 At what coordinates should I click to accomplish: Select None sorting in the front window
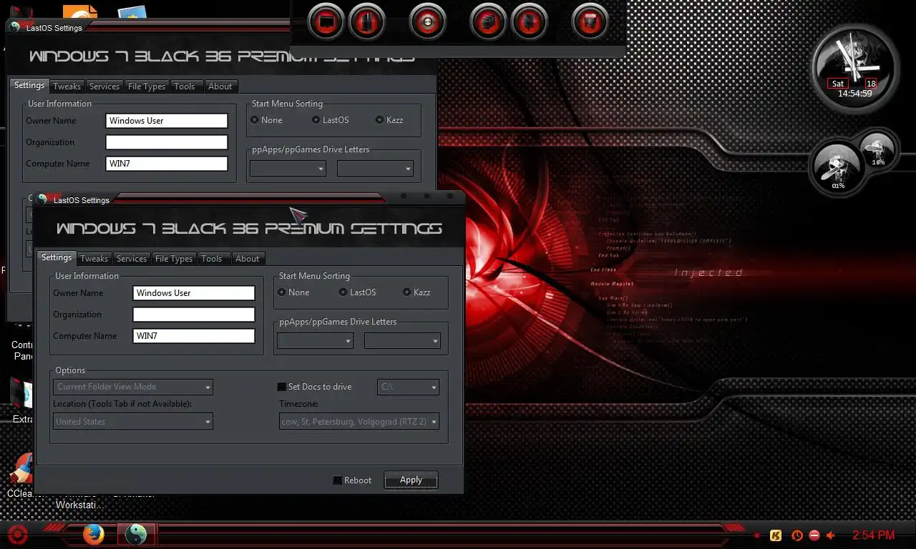point(281,292)
